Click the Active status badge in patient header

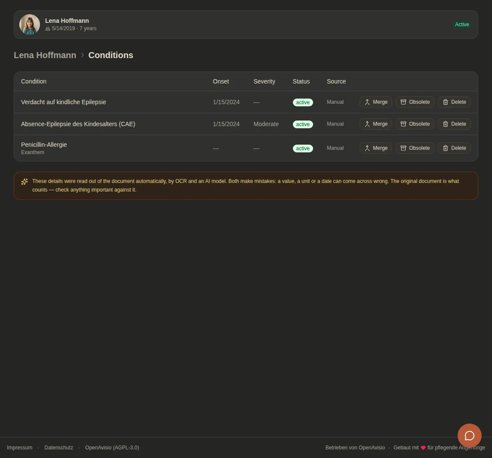pos(462,25)
